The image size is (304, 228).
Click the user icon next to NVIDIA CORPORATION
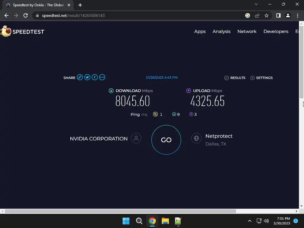click(136, 138)
